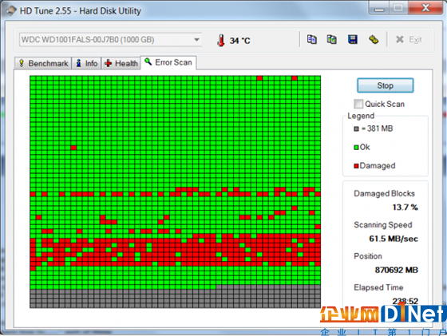Viewport: 447px width, 336px height.
Task: Select the Error Scan tab
Action: pos(168,62)
